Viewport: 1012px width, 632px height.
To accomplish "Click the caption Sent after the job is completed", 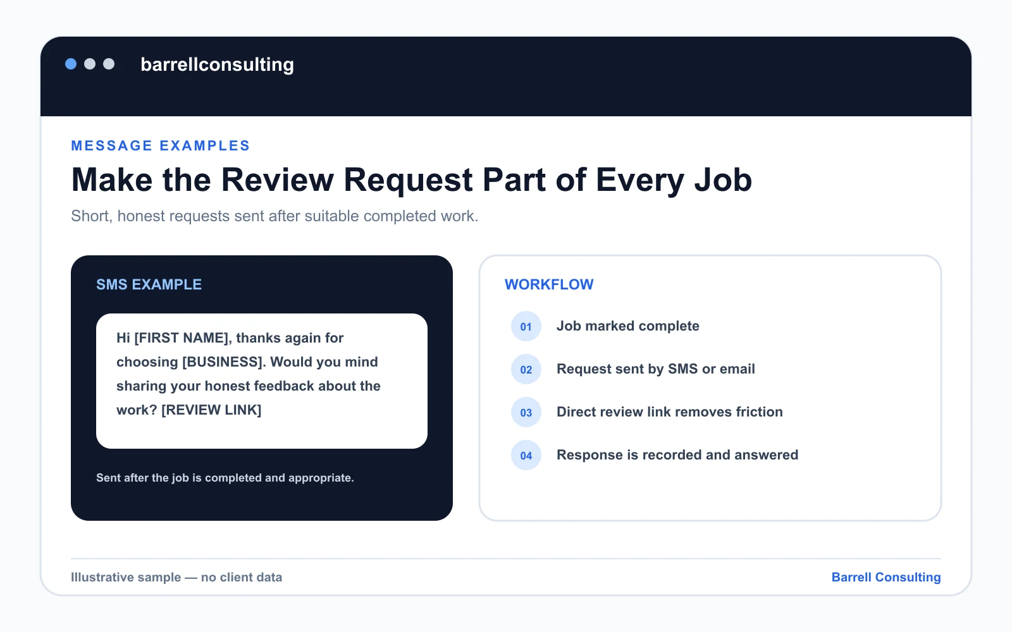I will click(225, 478).
